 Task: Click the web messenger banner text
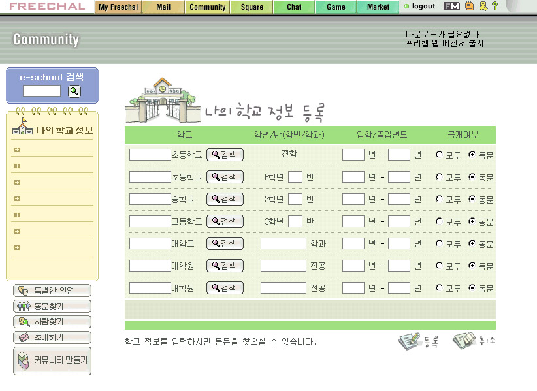tap(446, 39)
